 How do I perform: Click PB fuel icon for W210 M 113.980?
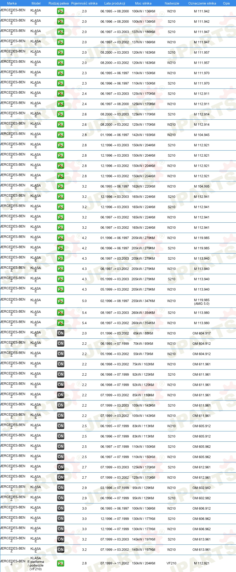[61, 323]
